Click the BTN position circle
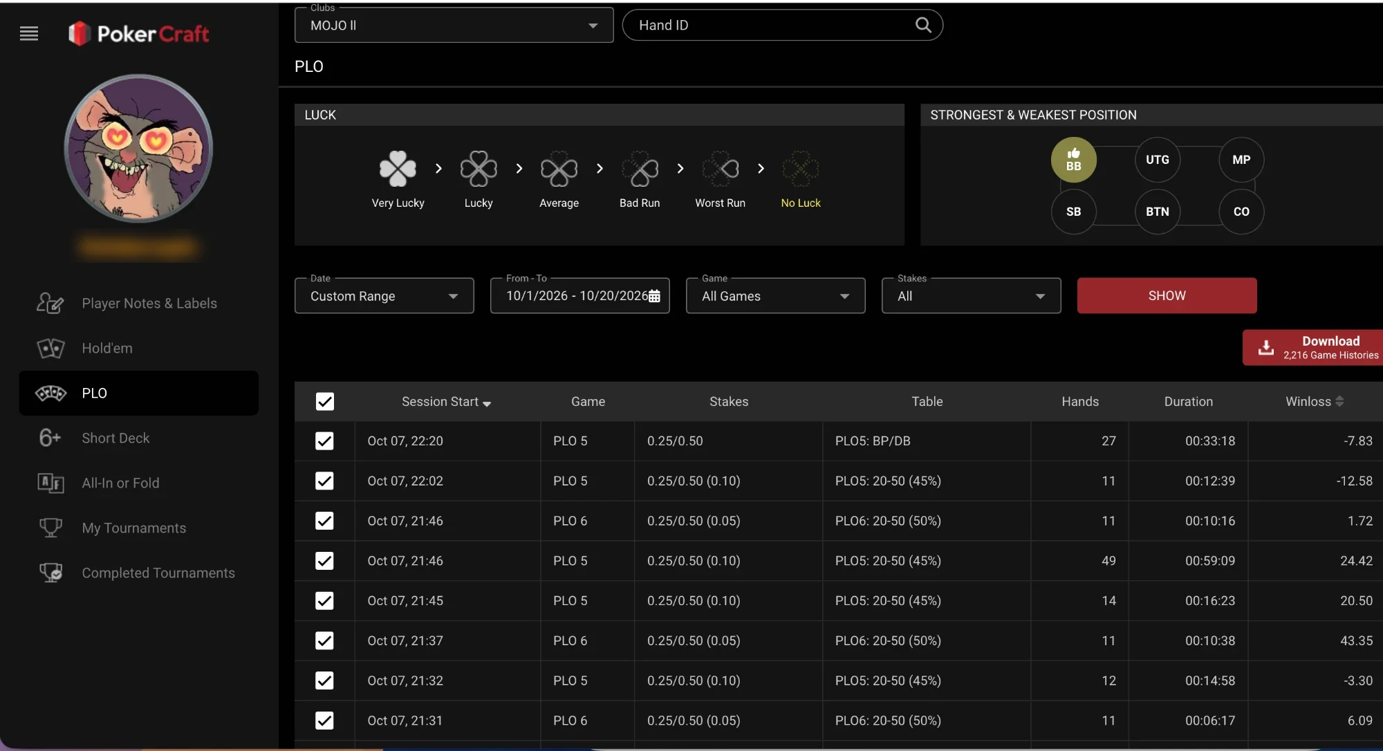The width and height of the screenshot is (1383, 751). tap(1158, 212)
